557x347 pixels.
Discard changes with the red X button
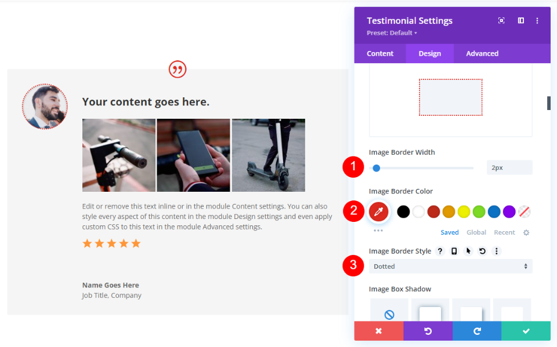(x=379, y=331)
